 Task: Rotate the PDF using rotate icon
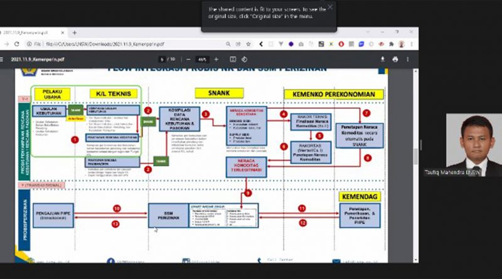(x=245, y=59)
